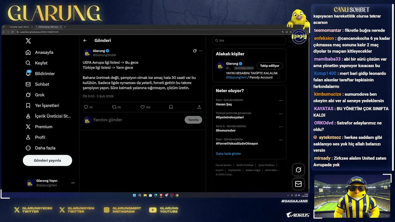Screen dimensions: 395x222
Task: Click the reply icon with 45 replies
Action: pyautogui.click(x=86, y=107)
